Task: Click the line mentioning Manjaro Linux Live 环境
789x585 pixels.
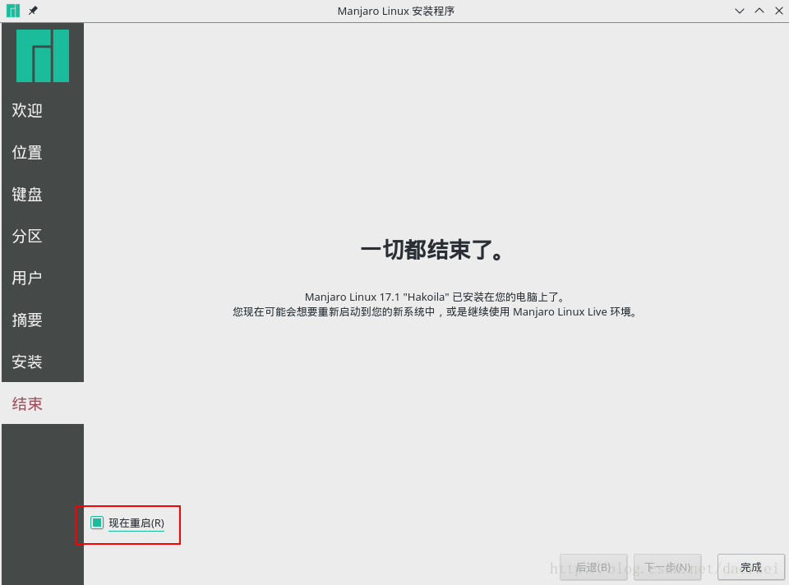Action: 435,312
